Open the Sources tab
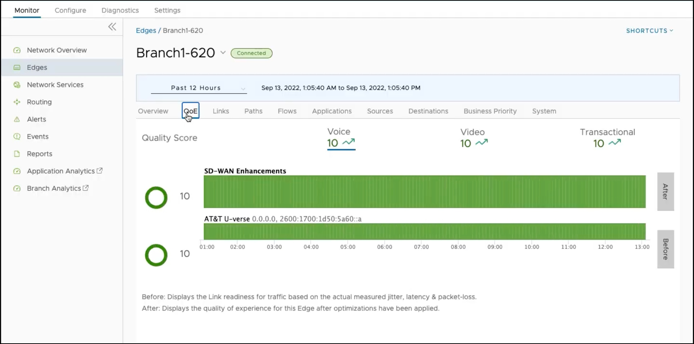This screenshot has width=694, height=344. [380, 111]
